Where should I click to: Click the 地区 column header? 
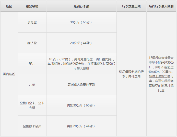click(9, 6)
